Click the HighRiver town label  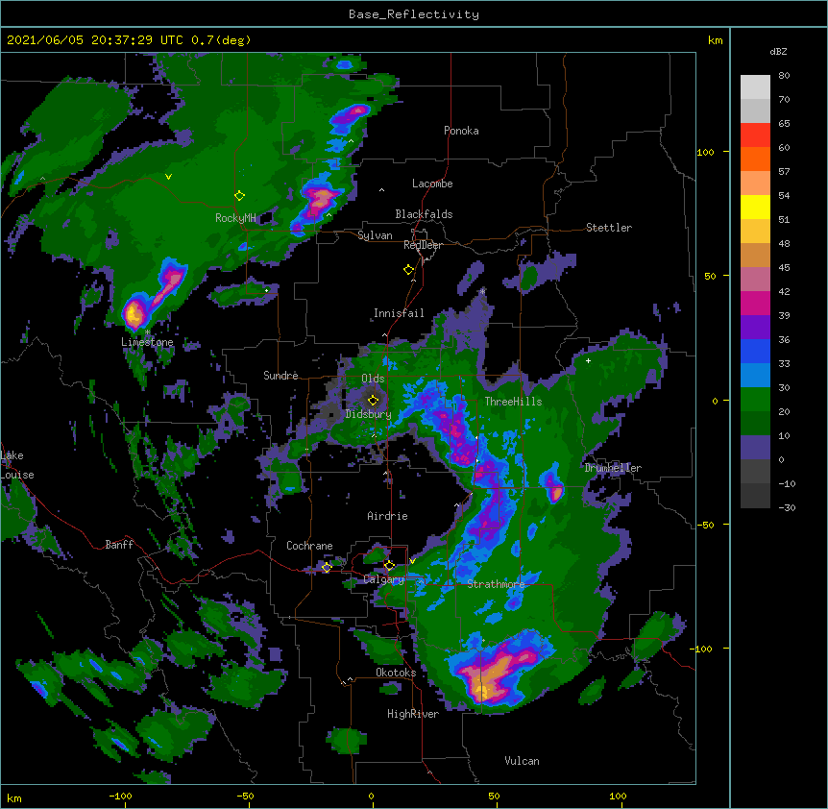click(412, 714)
